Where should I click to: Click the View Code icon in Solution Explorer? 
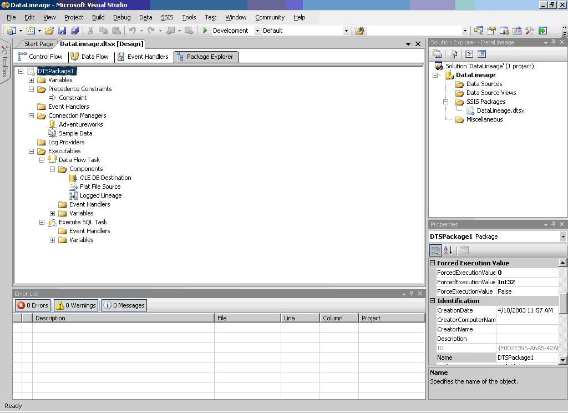click(469, 54)
